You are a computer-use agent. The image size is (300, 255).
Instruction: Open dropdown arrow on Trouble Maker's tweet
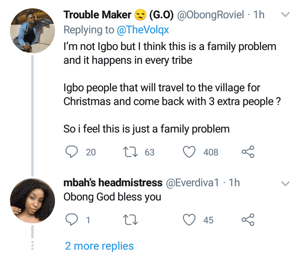[x=286, y=15]
